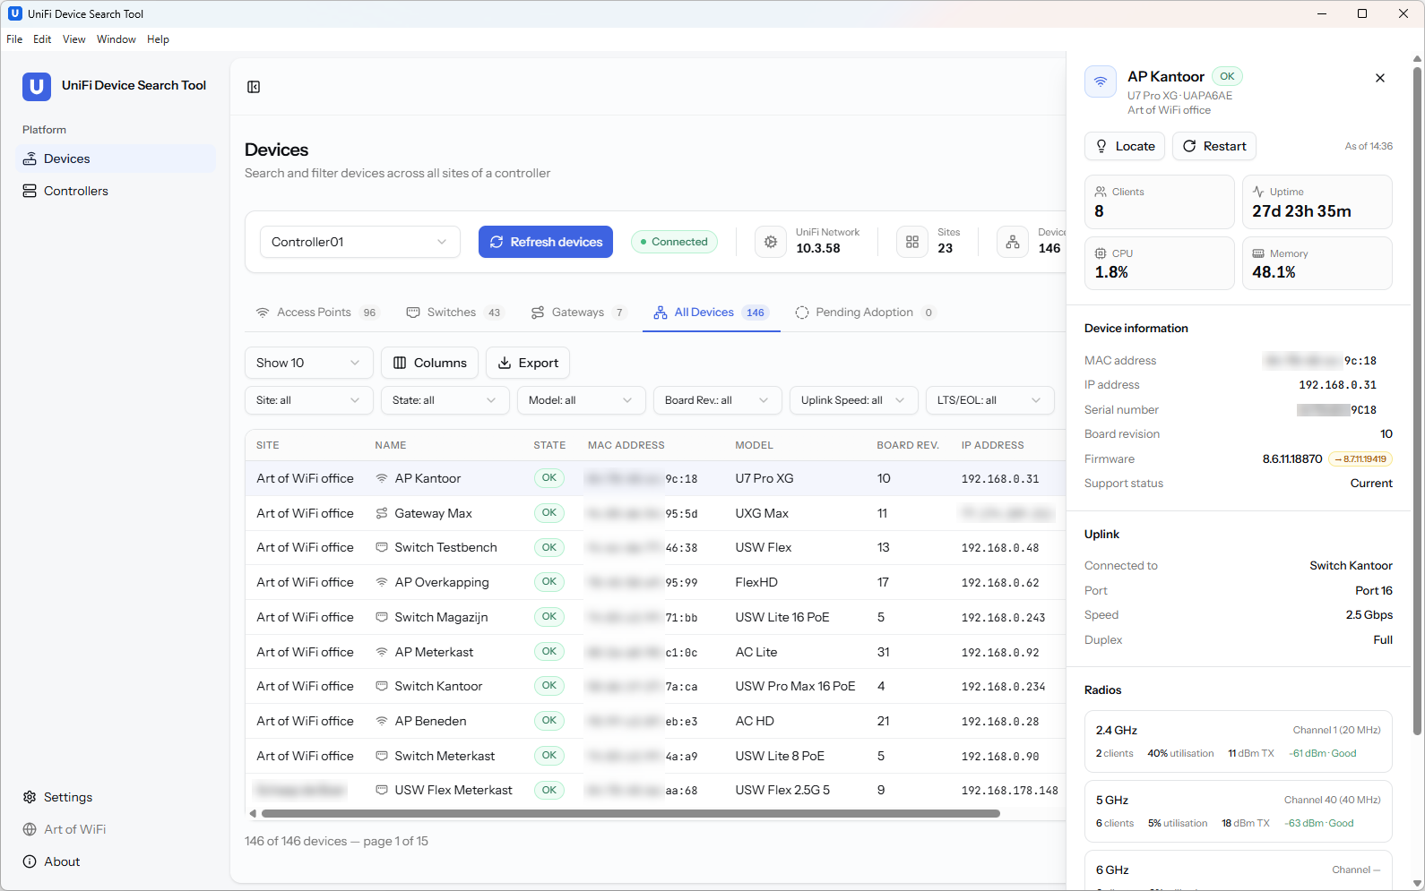1425x891 pixels.
Task: Open Controllers in the sidebar
Action: 116,191
